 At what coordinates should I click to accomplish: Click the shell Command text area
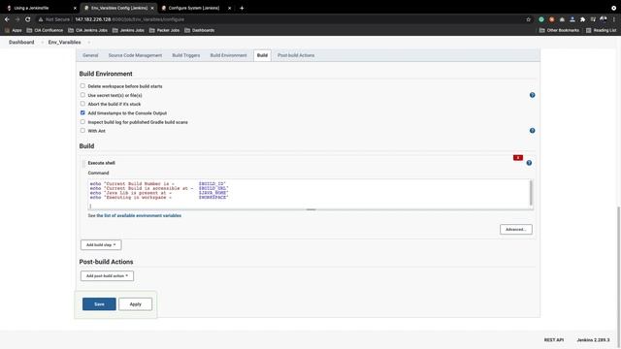tap(309, 194)
